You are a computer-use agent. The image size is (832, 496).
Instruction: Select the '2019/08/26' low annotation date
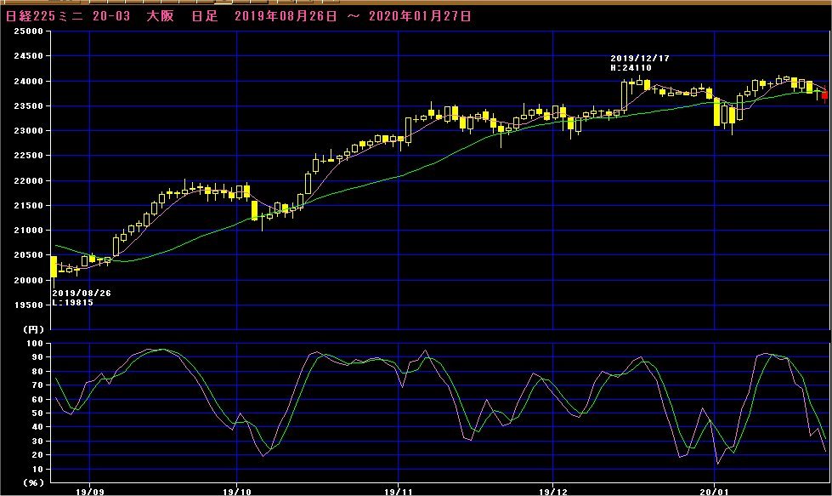click(x=82, y=294)
